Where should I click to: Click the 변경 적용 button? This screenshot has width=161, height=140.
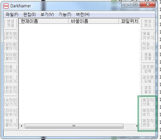pyautogui.click(x=11, y=23)
